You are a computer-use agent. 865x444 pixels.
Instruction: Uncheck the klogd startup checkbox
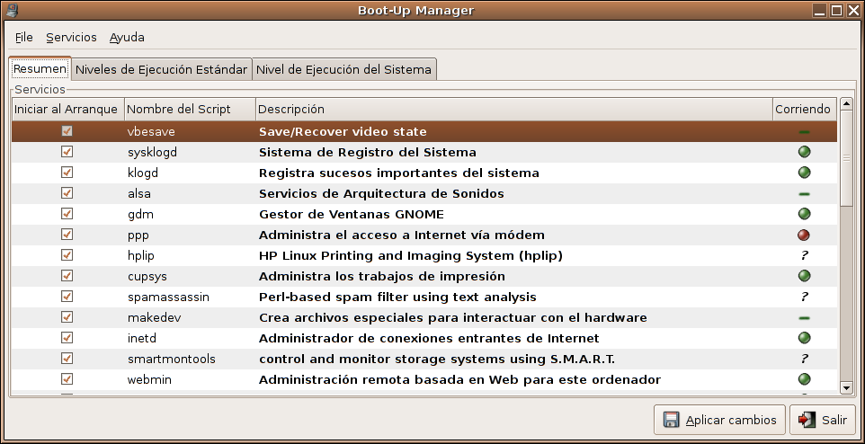point(67,173)
